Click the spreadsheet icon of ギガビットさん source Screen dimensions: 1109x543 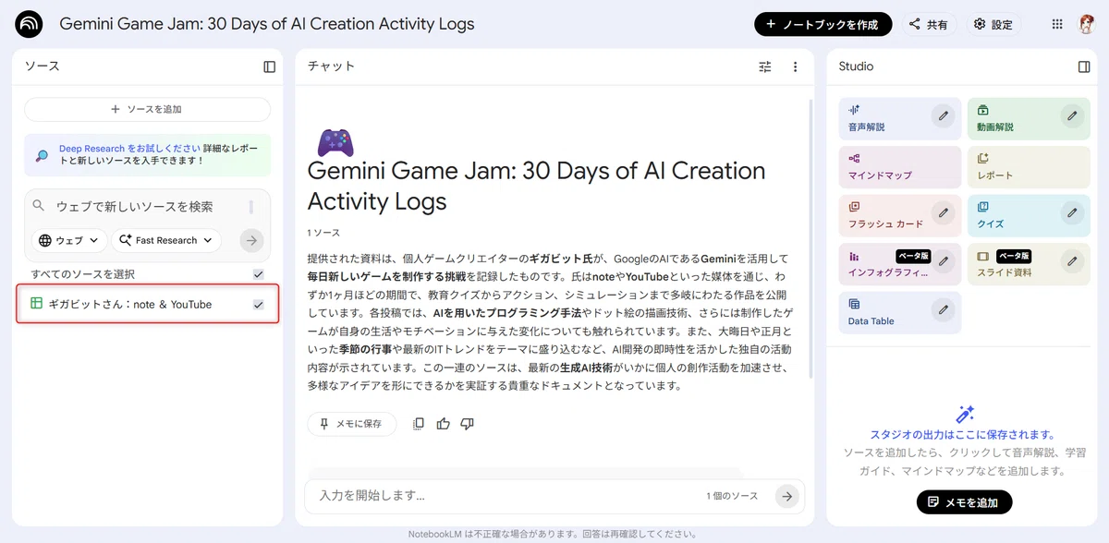click(36, 304)
